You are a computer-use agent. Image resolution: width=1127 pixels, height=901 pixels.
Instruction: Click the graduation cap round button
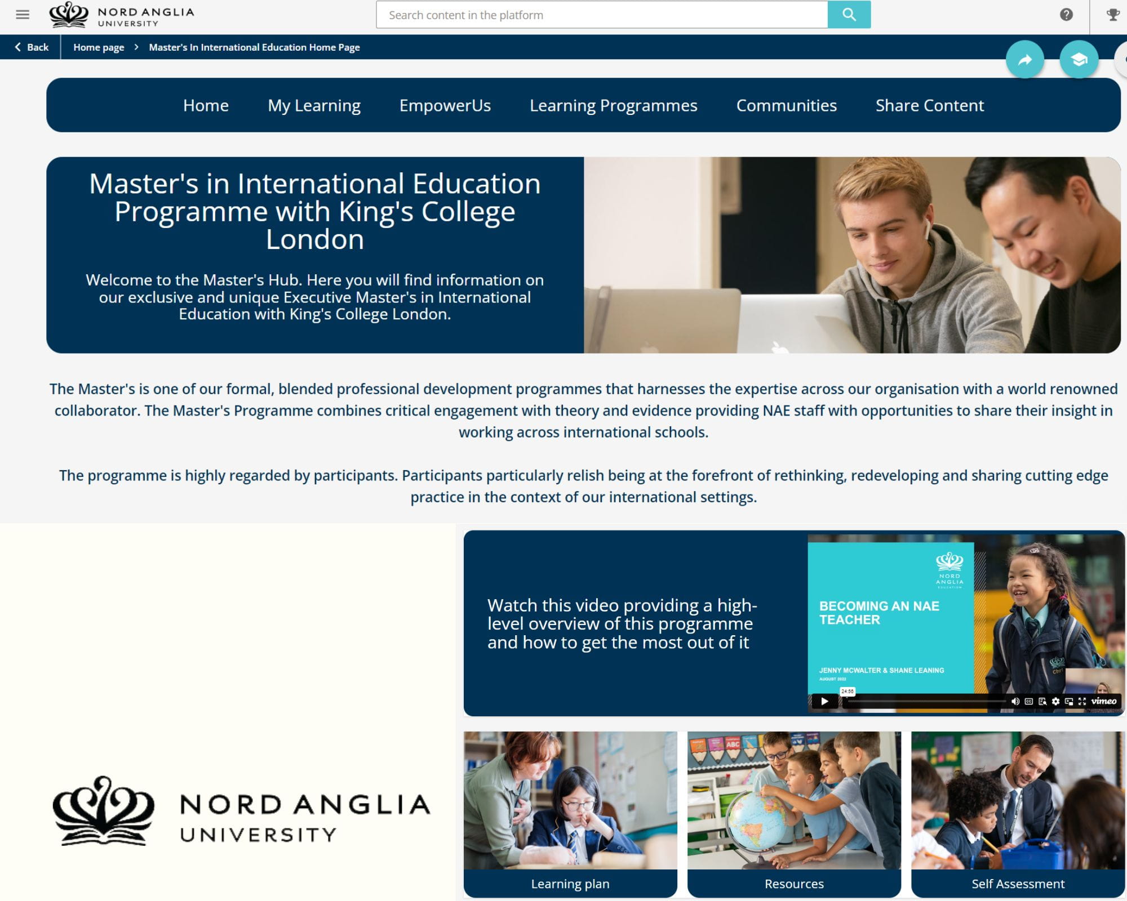(x=1079, y=59)
